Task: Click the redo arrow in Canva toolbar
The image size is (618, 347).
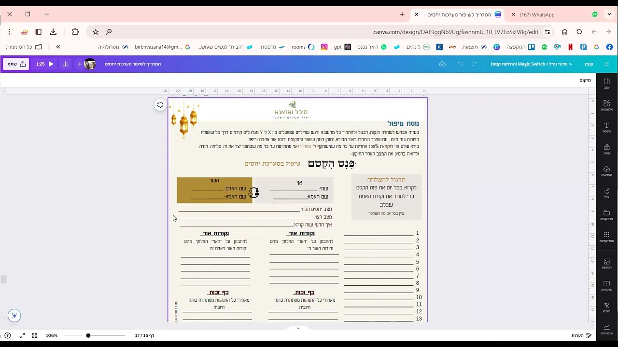Action: [x=474, y=64]
